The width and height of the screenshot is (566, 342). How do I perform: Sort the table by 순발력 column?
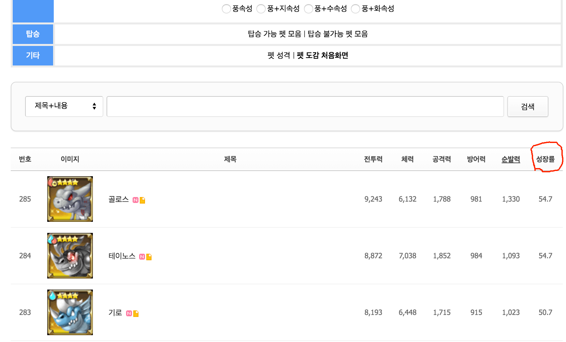click(x=511, y=159)
